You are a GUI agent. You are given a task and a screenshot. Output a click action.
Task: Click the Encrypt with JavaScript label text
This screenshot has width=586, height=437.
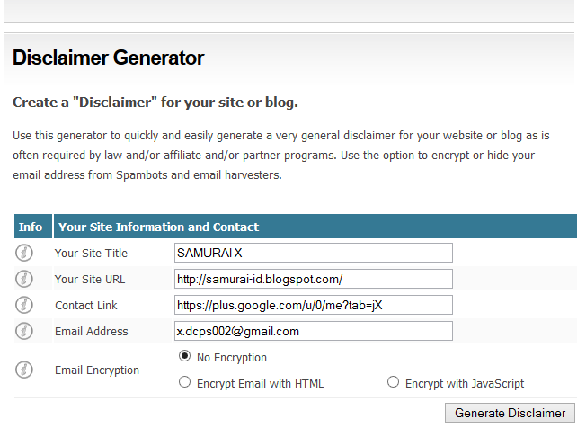pyautogui.click(x=465, y=383)
